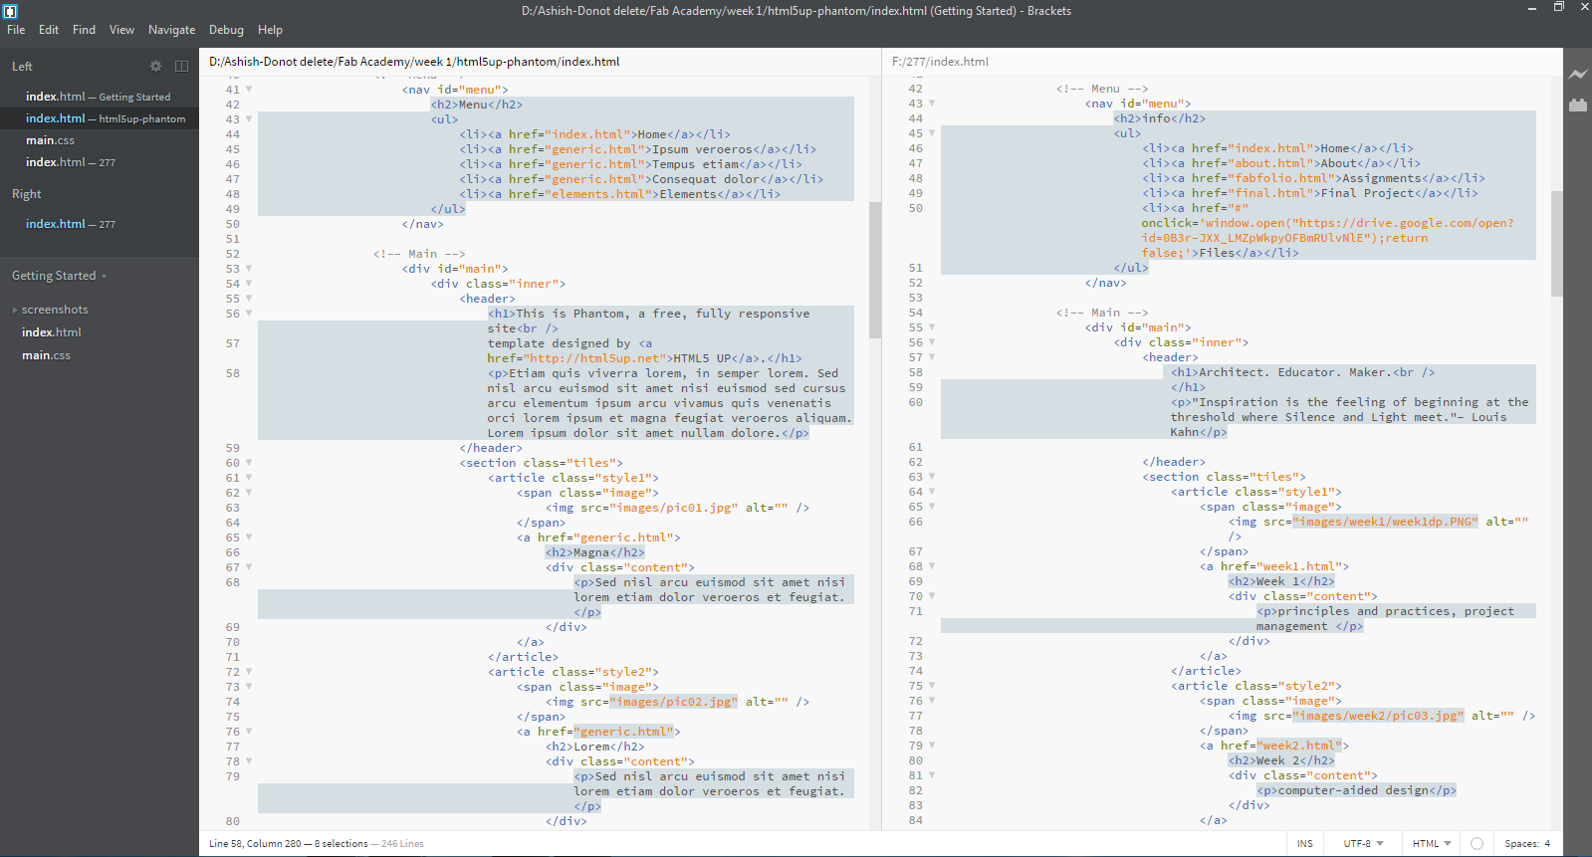This screenshot has width=1592, height=857.
Task: Click the Week 1 h2 line in right pane
Action: click(x=1281, y=581)
